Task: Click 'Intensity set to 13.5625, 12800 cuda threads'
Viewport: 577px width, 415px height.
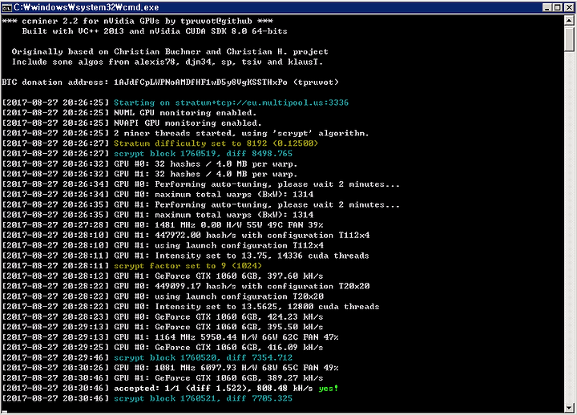Action: [x=191, y=307]
